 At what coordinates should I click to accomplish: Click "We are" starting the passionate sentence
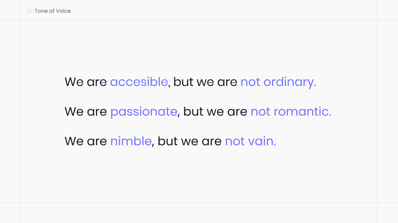(x=86, y=112)
